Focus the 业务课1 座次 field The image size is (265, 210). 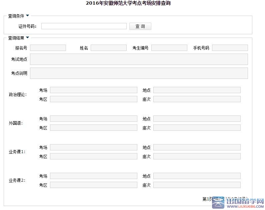click(x=197, y=156)
